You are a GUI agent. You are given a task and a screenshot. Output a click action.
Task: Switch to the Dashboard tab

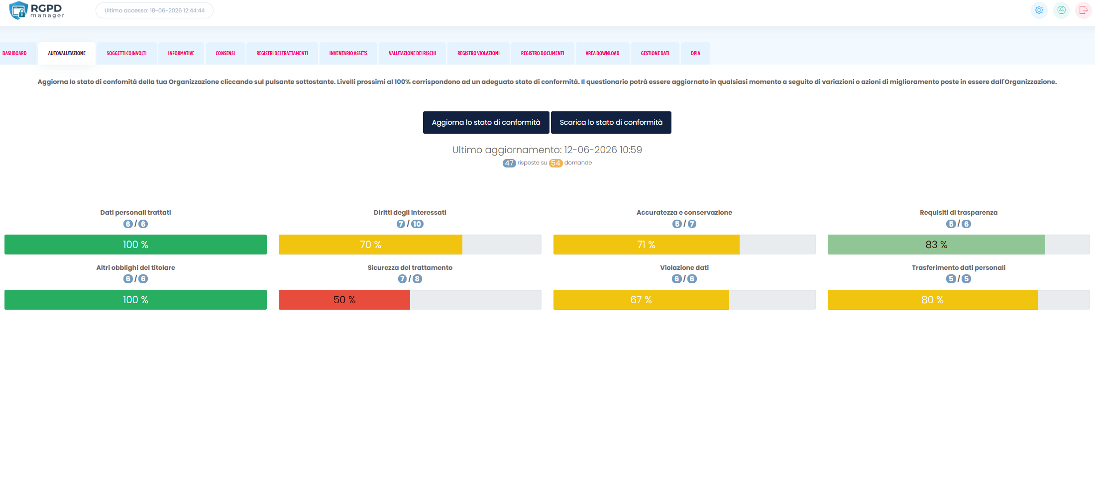point(14,53)
